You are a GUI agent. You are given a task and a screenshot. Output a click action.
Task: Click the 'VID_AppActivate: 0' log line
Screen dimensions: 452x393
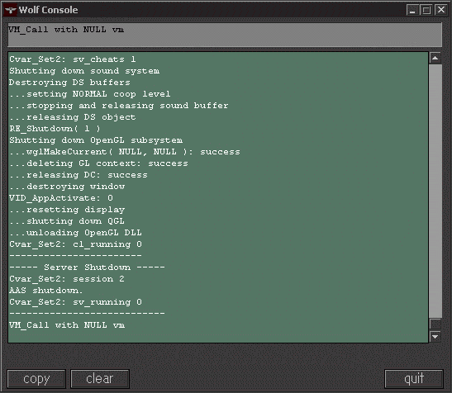(x=61, y=198)
